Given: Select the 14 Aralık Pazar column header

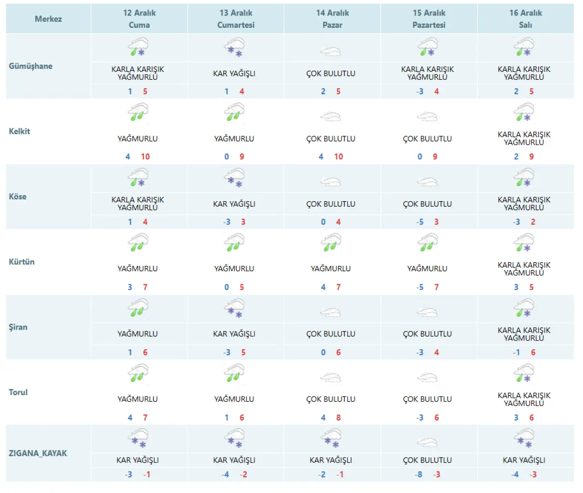Looking at the screenshot, I should pyautogui.click(x=332, y=19).
